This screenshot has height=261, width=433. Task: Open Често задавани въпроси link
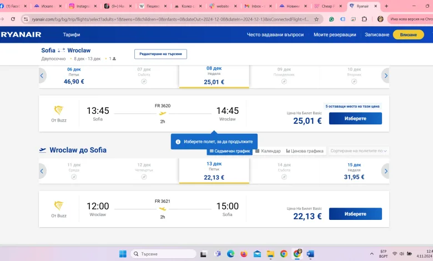tap(275, 34)
